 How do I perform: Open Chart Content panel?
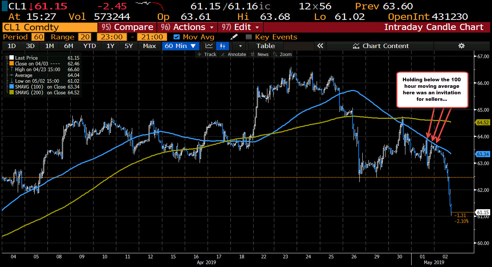point(380,46)
